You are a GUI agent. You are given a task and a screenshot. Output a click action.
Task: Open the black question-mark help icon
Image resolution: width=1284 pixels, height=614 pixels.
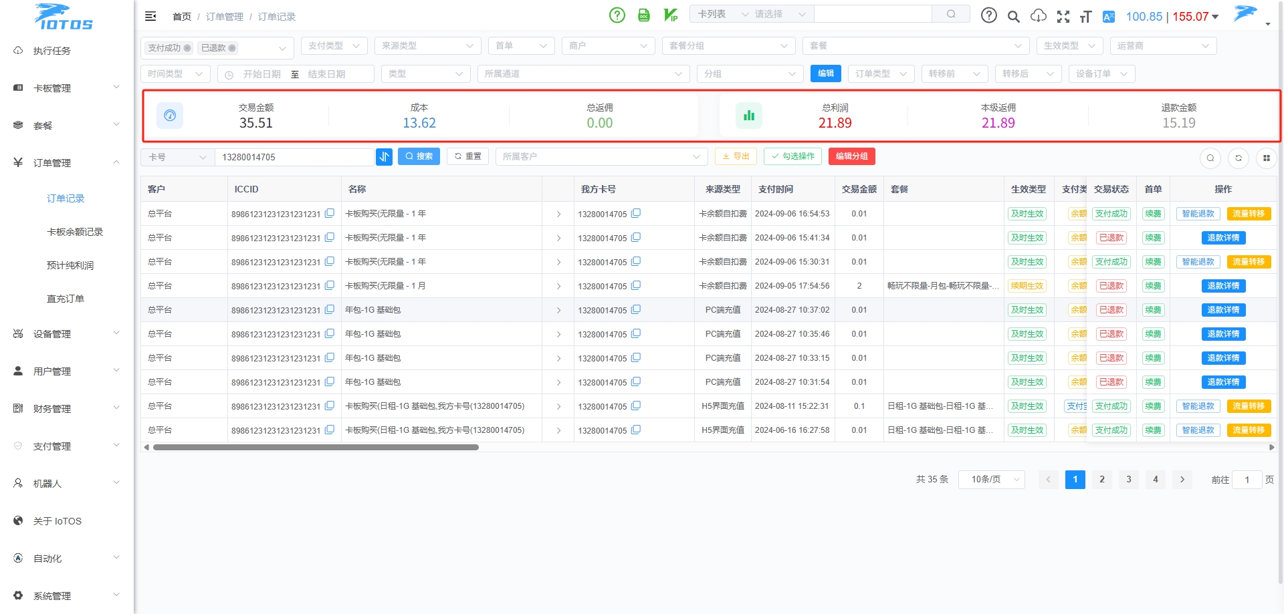tap(989, 15)
